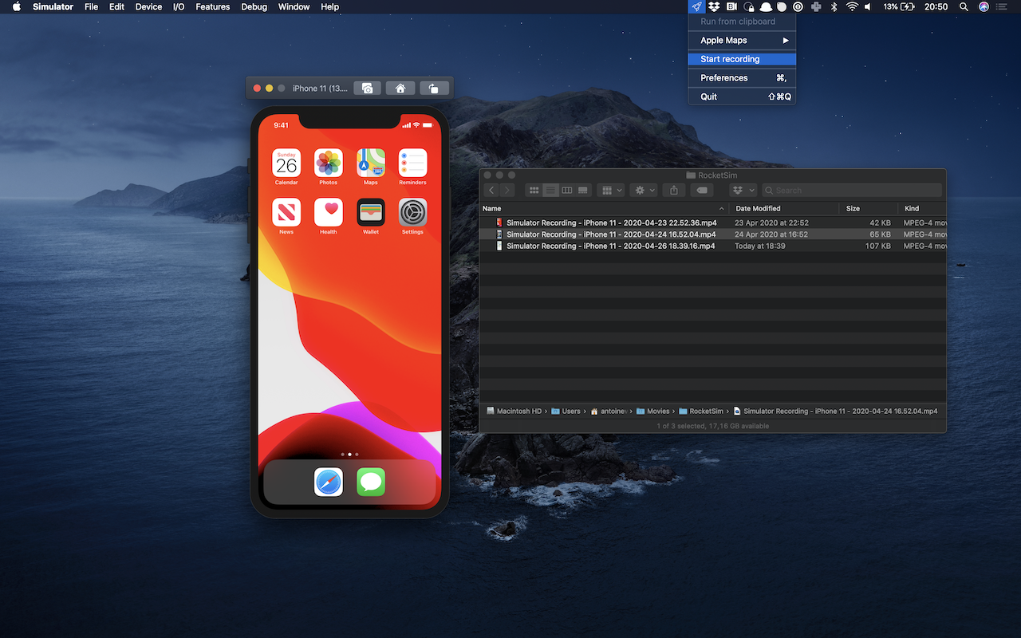Click the Finder Share button

(x=674, y=191)
